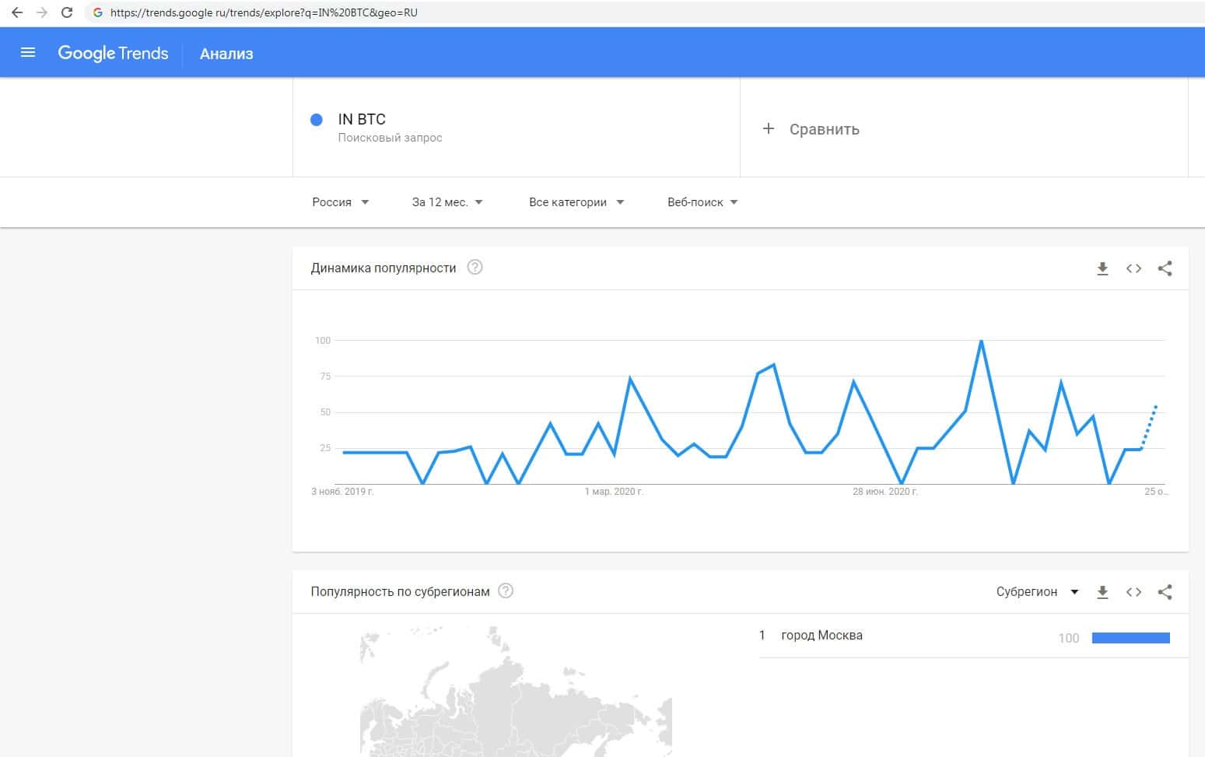Screen dimensions: 1205x757
Task: Open the Все категории dropdown
Action: (x=576, y=202)
